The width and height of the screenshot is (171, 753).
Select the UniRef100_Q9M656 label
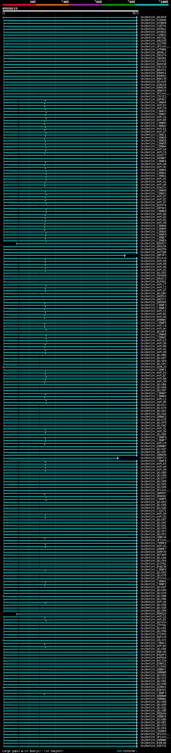tap(153, 302)
